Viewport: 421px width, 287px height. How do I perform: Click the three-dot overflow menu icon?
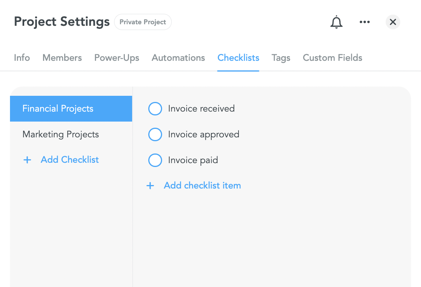click(x=365, y=22)
